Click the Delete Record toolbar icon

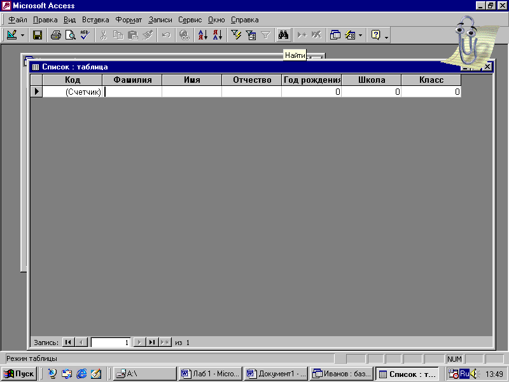(x=316, y=35)
